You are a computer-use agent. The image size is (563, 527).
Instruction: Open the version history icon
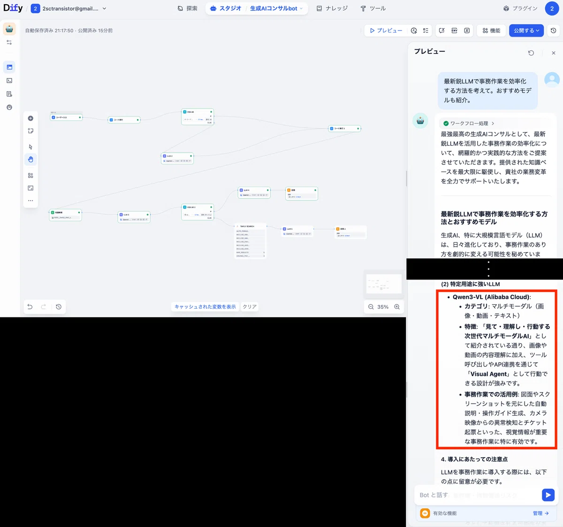[x=553, y=31]
